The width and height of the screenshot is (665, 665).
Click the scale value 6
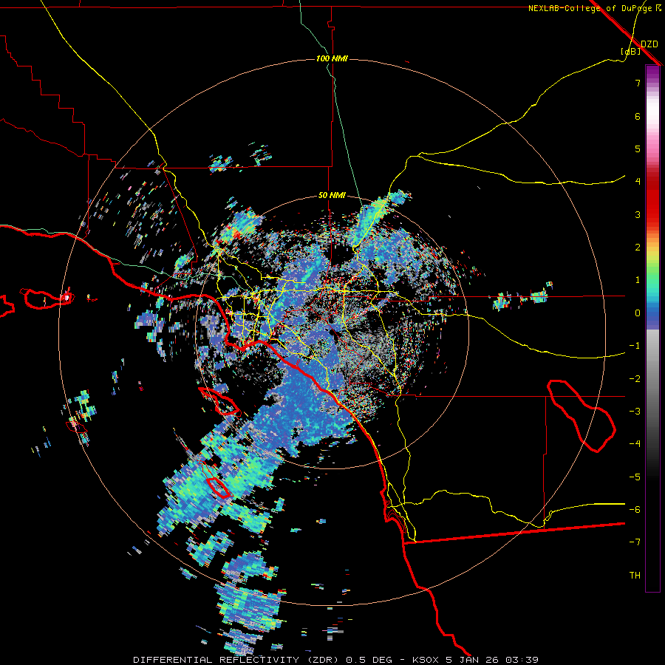pyautogui.click(x=638, y=116)
